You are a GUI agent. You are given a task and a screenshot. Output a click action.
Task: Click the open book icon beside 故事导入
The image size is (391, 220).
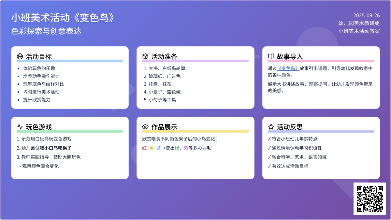click(x=271, y=56)
